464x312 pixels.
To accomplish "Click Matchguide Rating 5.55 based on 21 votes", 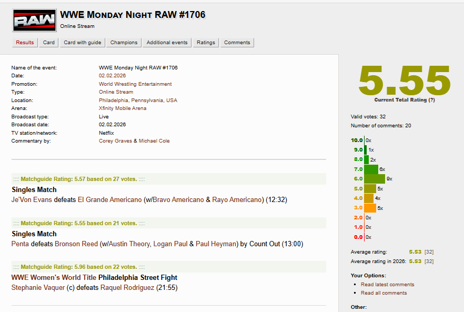I will [x=79, y=223].
